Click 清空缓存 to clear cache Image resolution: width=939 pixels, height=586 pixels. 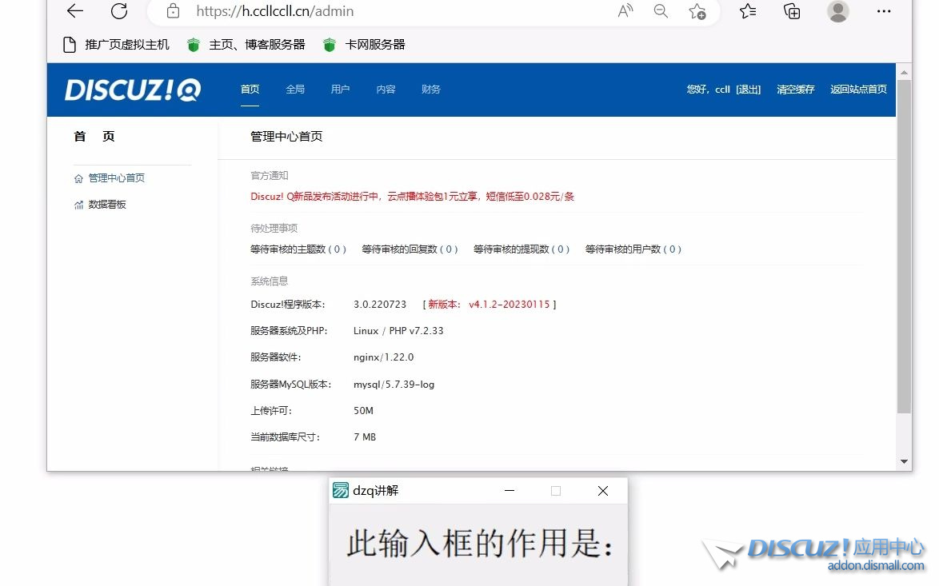795,90
